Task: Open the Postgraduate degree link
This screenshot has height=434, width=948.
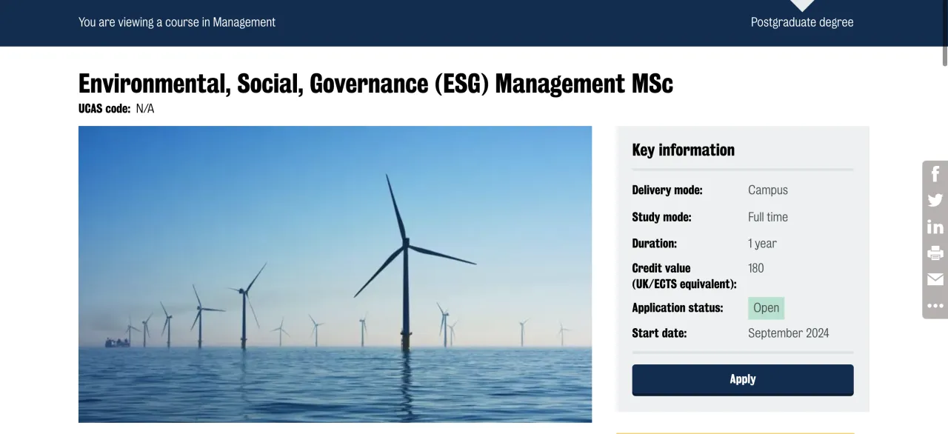Action: [801, 22]
